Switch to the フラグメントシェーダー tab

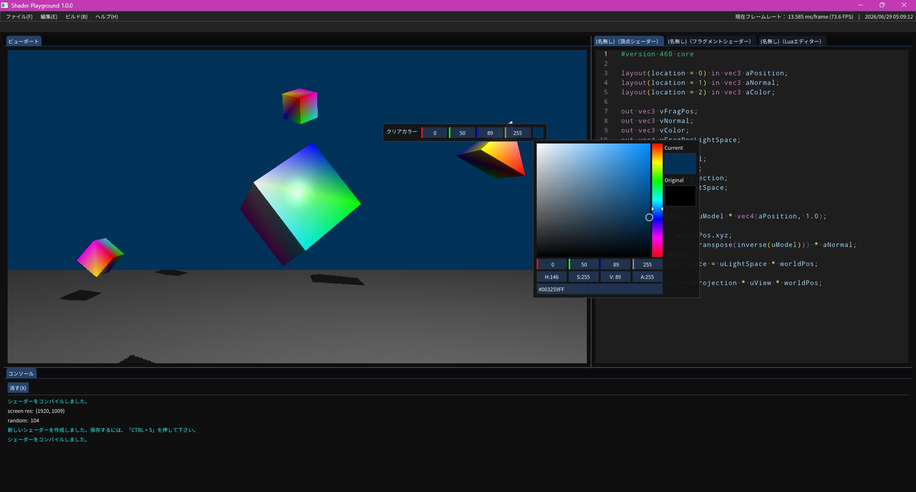tap(710, 41)
